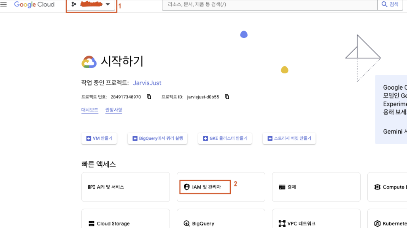This screenshot has width=407, height=228.
Task: Click the BigQuery magnifier icon
Action: (x=186, y=223)
